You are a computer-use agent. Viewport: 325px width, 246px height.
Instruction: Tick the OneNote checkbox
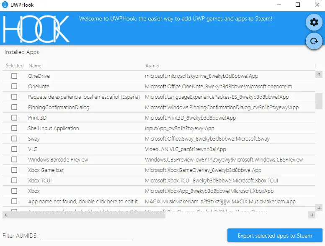coord(14,86)
